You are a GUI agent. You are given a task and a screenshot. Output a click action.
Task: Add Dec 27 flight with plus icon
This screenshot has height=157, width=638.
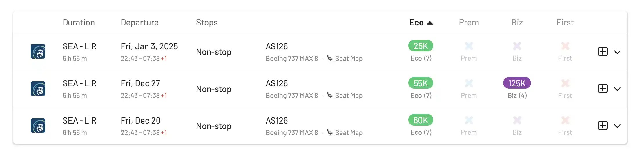(603, 89)
